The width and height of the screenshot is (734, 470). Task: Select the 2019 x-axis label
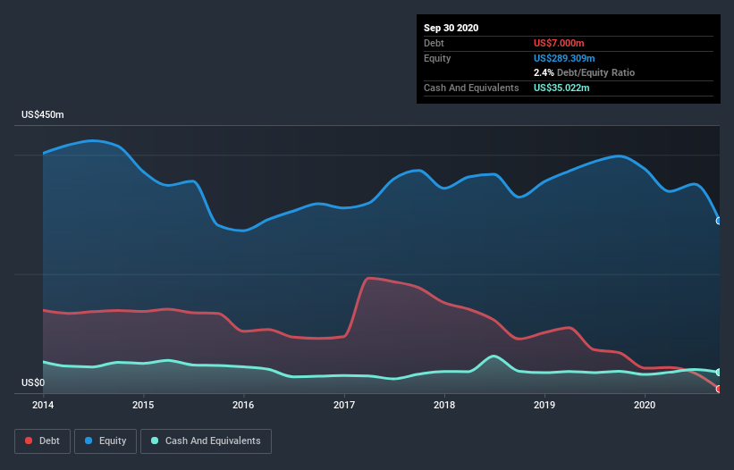click(x=544, y=405)
